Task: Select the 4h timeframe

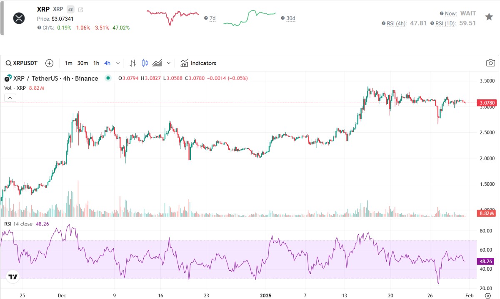Action: point(107,63)
